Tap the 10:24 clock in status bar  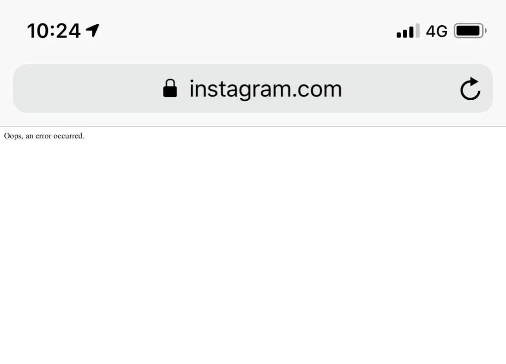pos(53,31)
